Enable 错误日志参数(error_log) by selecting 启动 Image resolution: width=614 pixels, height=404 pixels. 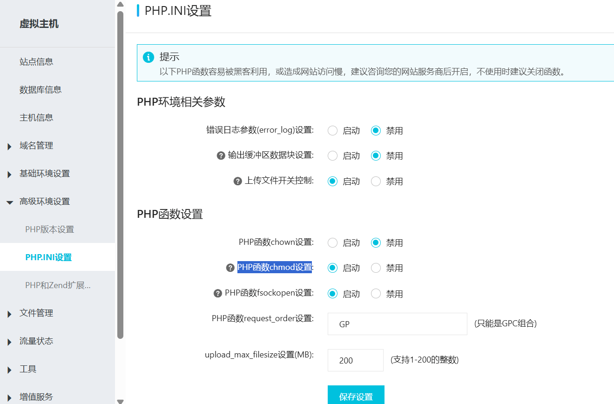coord(332,130)
